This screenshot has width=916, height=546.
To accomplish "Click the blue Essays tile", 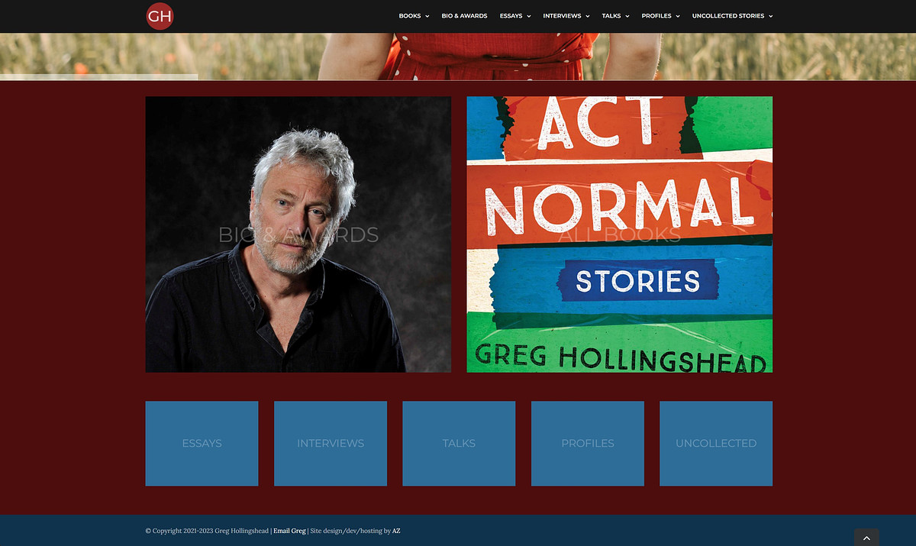I will coord(202,444).
